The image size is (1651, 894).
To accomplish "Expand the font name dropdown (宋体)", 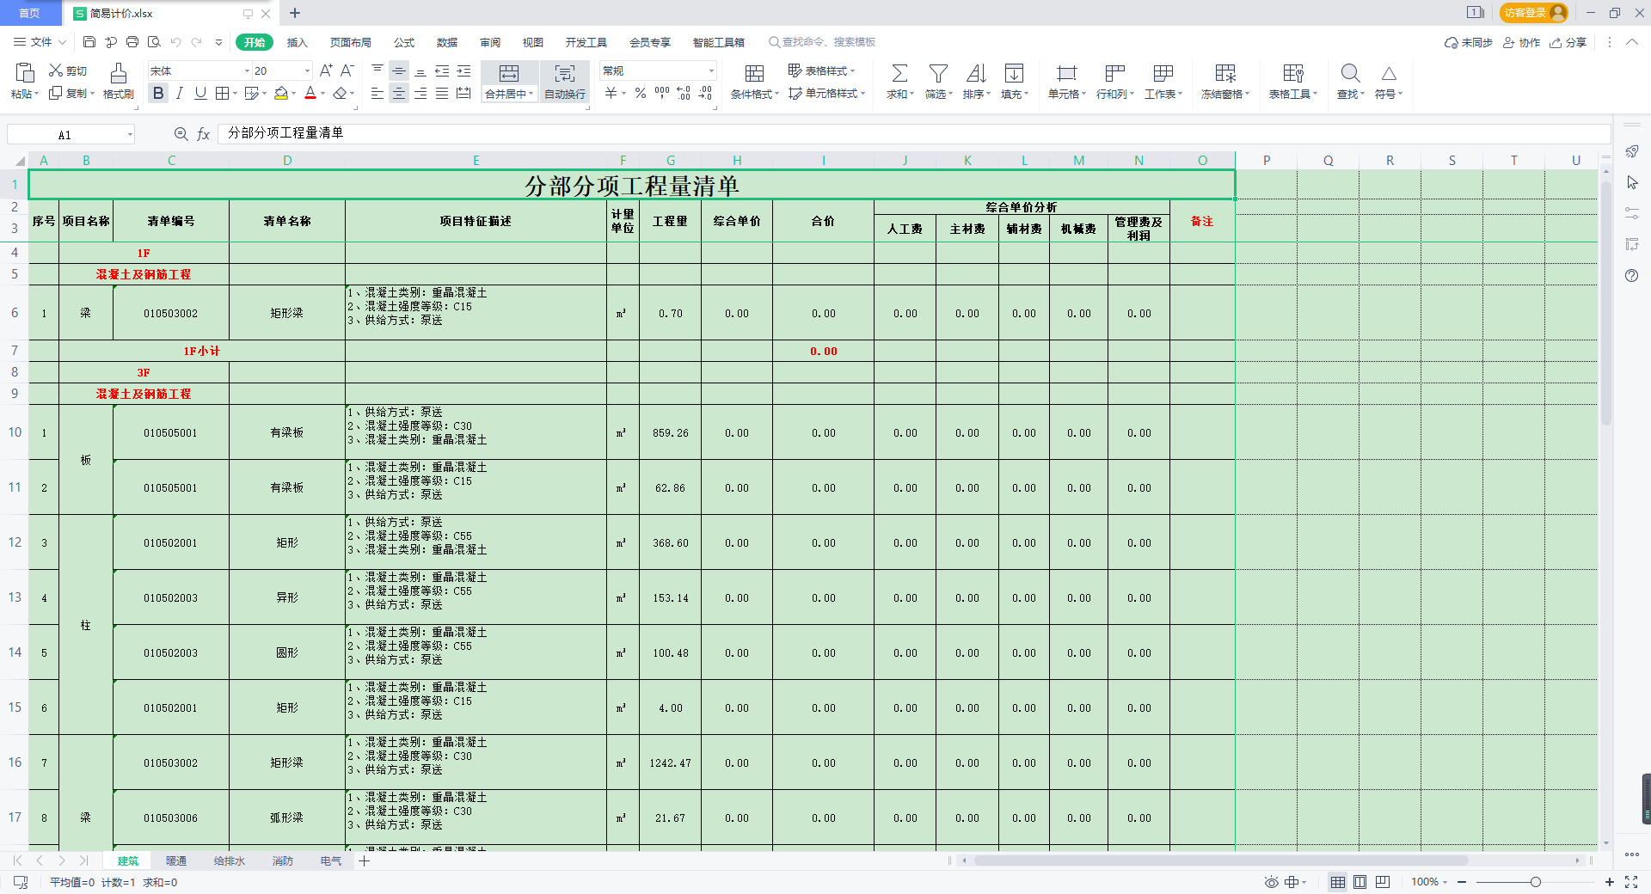I will click(247, 71).
